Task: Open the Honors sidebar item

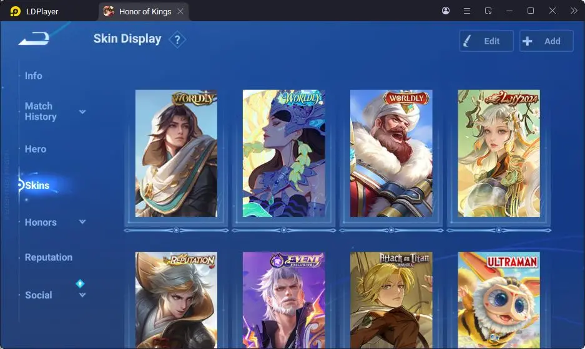Action: [x=41, y=222]
